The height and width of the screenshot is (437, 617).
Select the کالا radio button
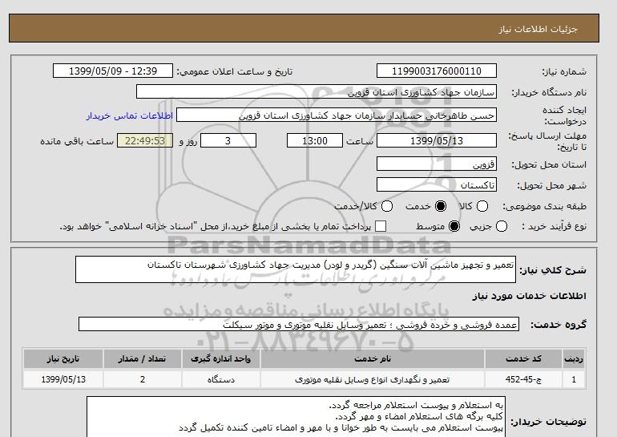[x=482, y=206]
